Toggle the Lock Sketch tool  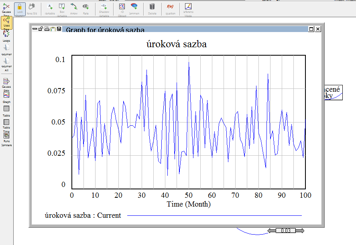(20, 8)
